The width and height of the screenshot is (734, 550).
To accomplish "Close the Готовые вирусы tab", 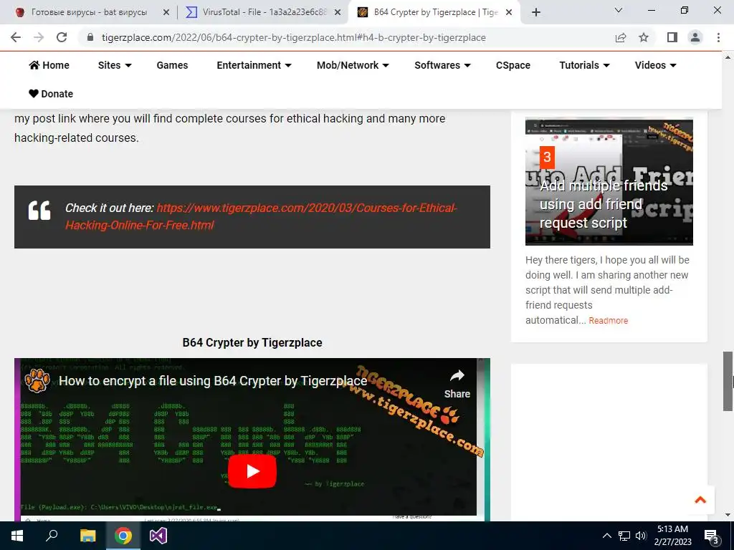I will tap(166, 12).
